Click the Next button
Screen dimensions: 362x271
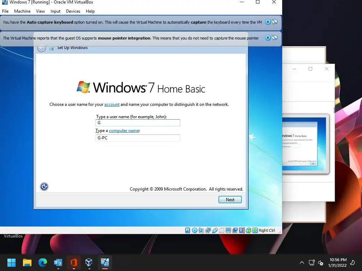(230, 200)
